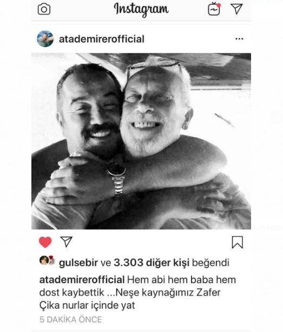
Task: Open the three-dot post options menu
Action: tap(239, 39)
